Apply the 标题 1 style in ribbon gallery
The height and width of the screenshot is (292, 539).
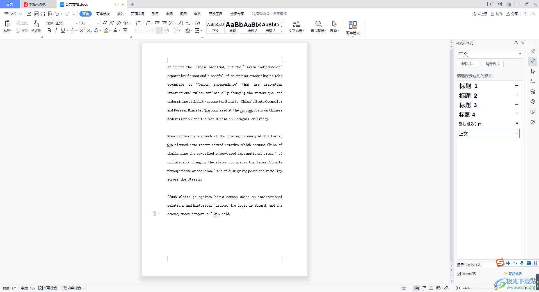point(234,27)
